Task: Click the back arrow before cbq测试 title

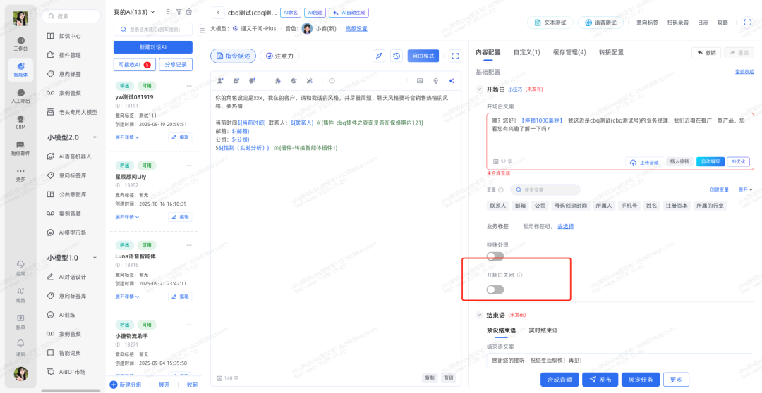Action: [217, 12]
